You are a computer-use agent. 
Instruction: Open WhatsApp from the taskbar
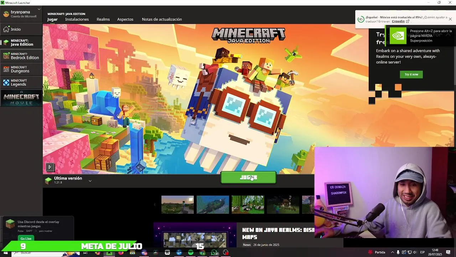click(x=214, y=252)
